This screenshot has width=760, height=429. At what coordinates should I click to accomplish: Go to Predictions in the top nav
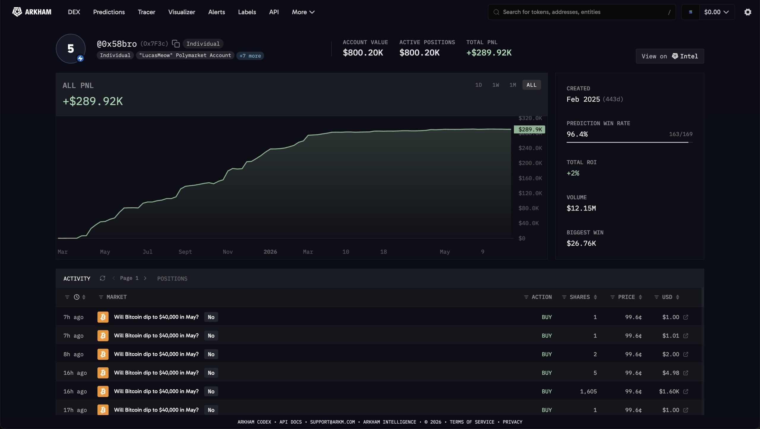click(x=109, y=12)
